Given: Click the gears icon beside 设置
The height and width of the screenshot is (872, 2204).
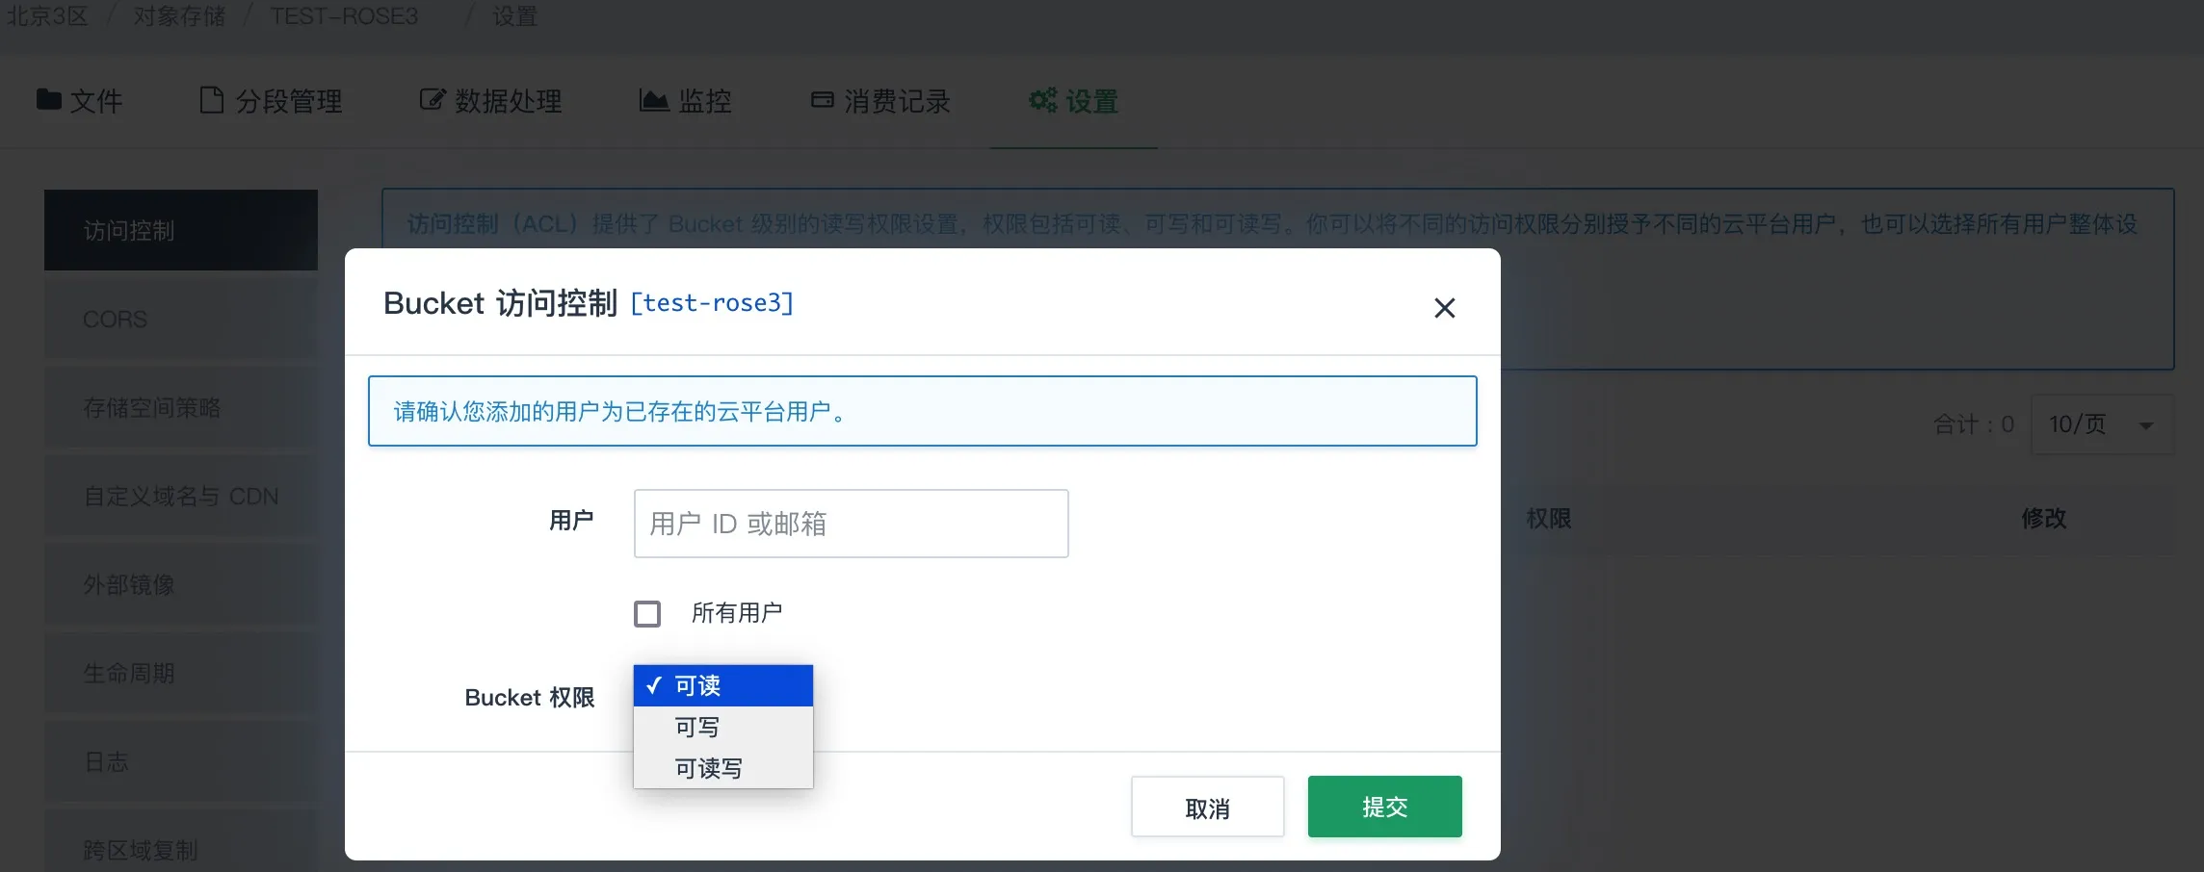Looking at the screenshot, I should pyautogui.click(x=1042, y=100).
